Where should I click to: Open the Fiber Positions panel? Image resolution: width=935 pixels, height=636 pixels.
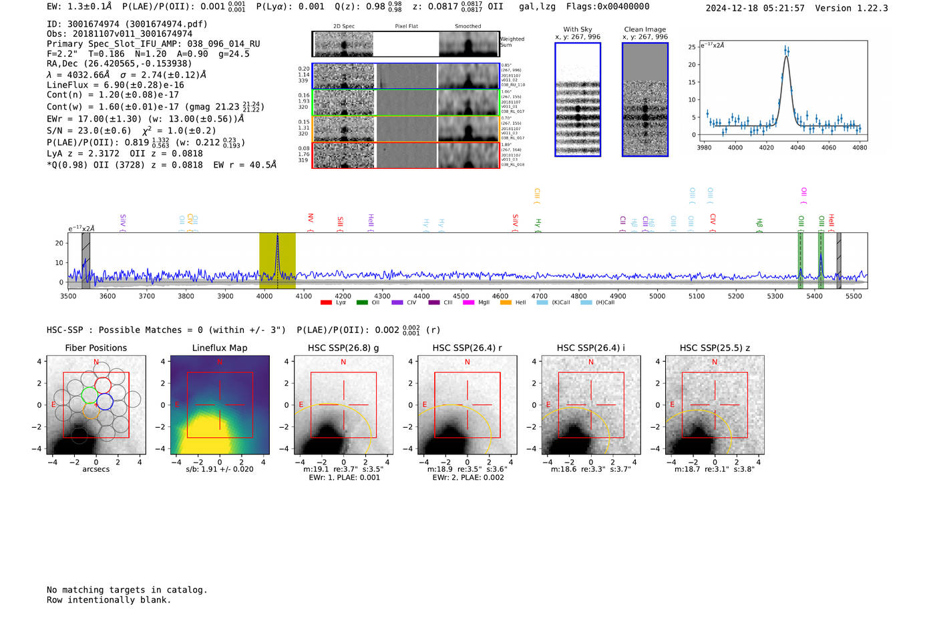click(96, 405)
